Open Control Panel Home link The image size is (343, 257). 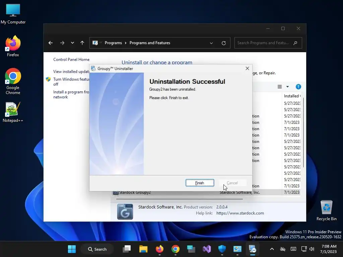[71, 60]
